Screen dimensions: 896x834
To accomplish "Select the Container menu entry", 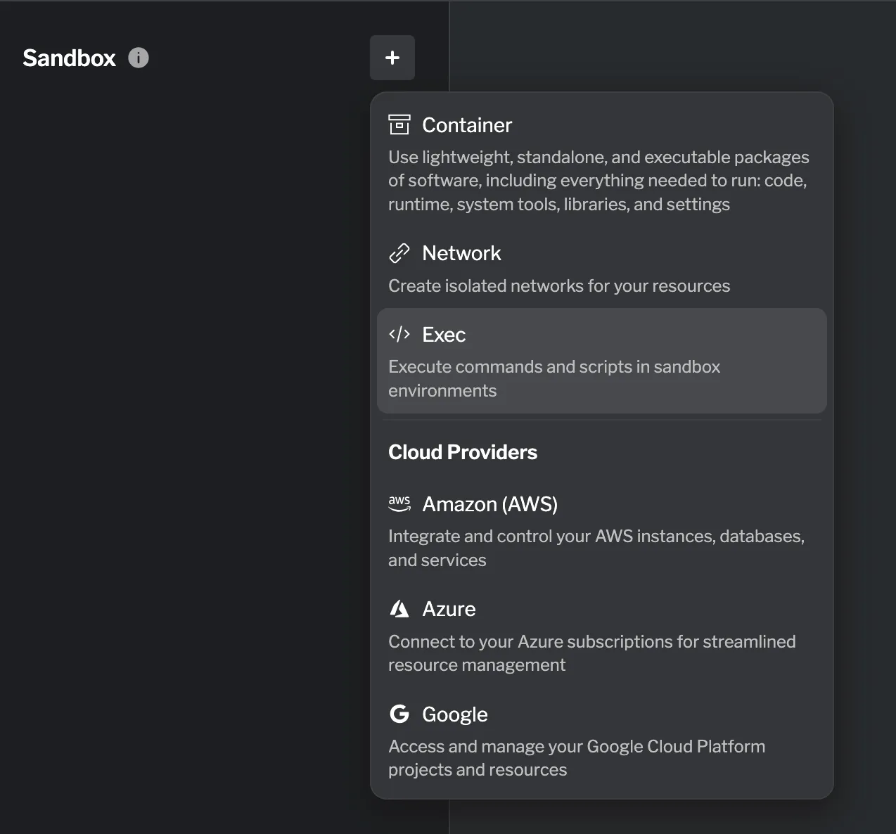I will [x=466, y=124].
